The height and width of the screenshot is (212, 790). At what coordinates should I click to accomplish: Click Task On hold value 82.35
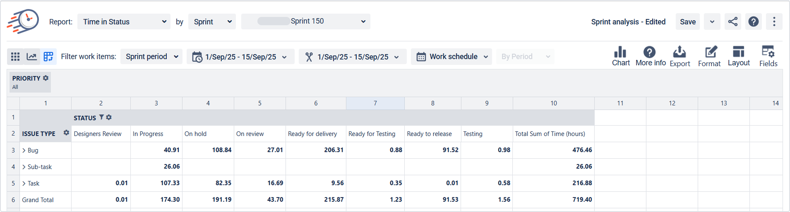click(208, 183)
